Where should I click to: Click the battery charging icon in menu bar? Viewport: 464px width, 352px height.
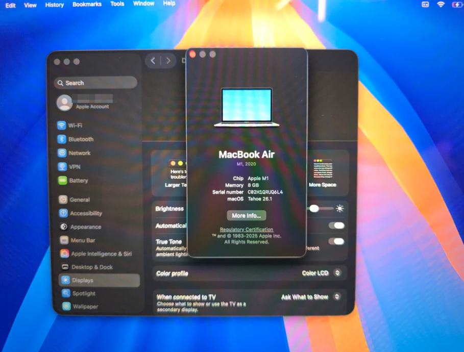click(x=457, y=4)
